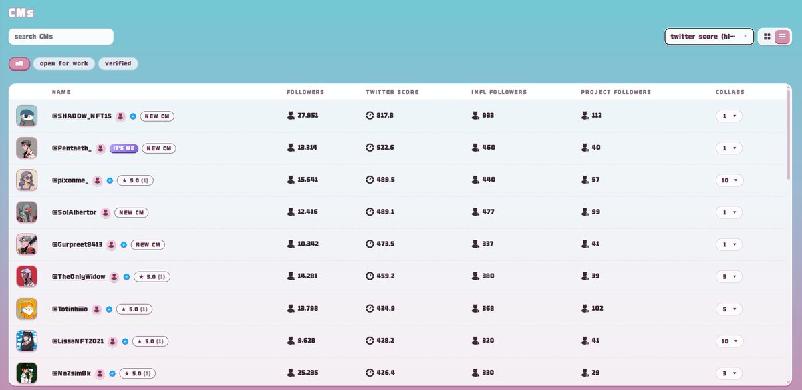Expand collabs dropdown for @SolAlbertor

[x=728, y=212]
